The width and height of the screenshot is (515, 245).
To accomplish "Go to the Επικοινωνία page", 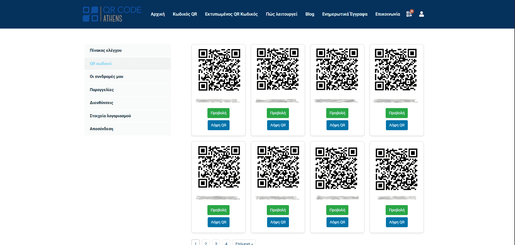I will pyautogui.click(x=388, y=14).
